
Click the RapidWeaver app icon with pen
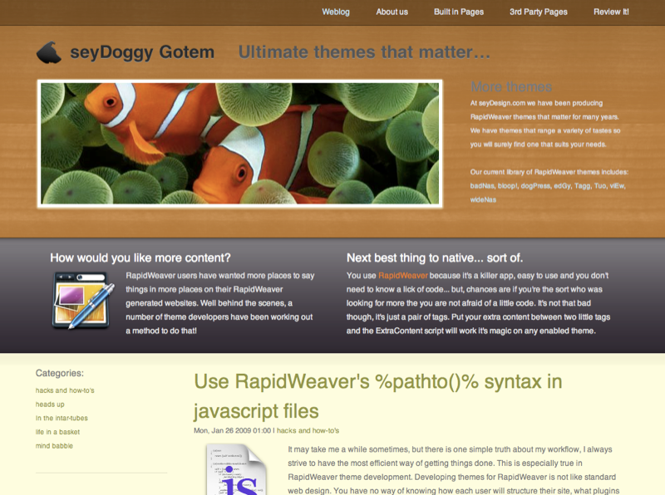click(x=81, y=300)
